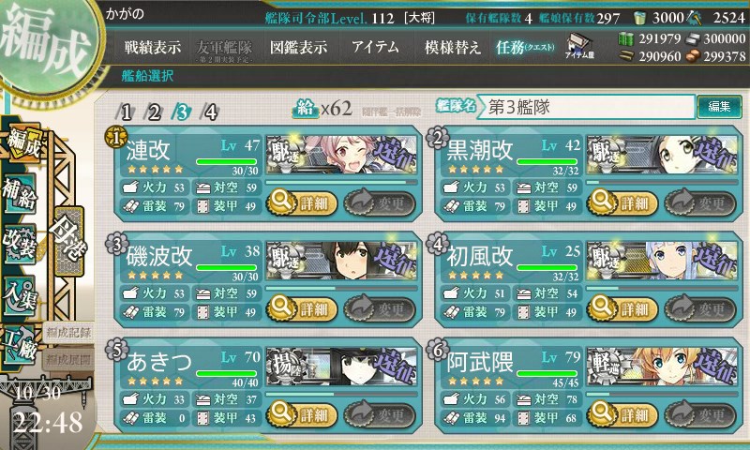Open the 改装 remodel sidebar icon
The width and height of the screenshot is (750, 450).
(21, 244)
